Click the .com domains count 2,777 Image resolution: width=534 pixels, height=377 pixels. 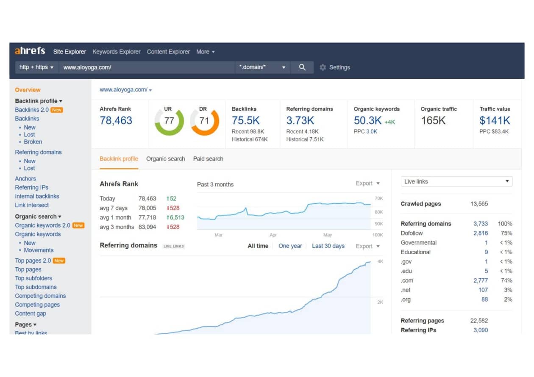(x=481, y=280)
